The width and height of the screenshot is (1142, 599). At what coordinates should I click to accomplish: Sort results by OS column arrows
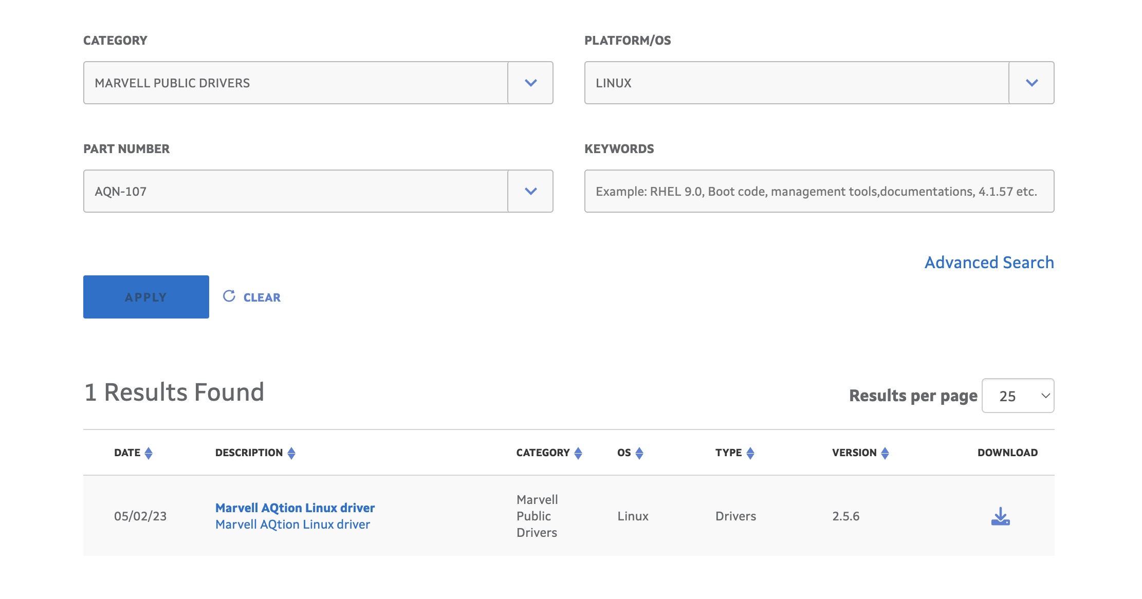click(x=639, y=453)
